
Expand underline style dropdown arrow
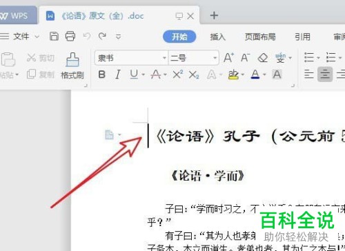pyautogui.click(x=144, y=74)
